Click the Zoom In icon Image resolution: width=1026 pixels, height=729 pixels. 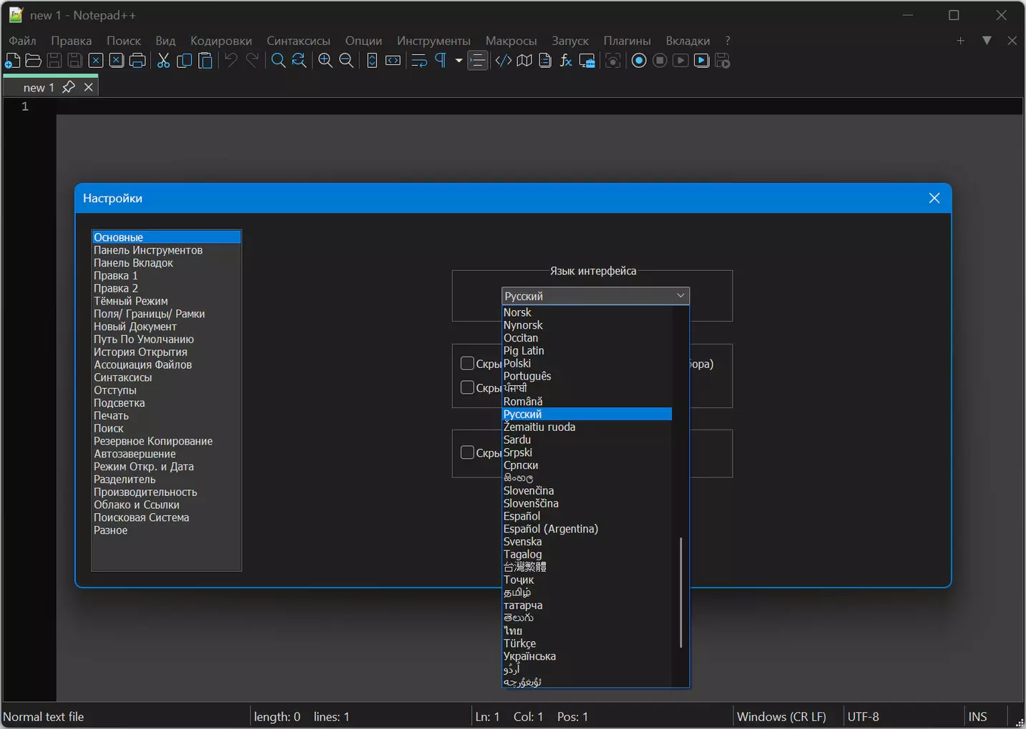pyautogui.click(x=326, y=61)
